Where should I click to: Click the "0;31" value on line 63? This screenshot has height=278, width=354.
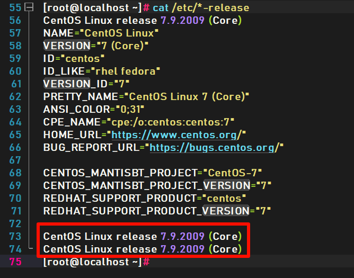[x=130, y=110]
